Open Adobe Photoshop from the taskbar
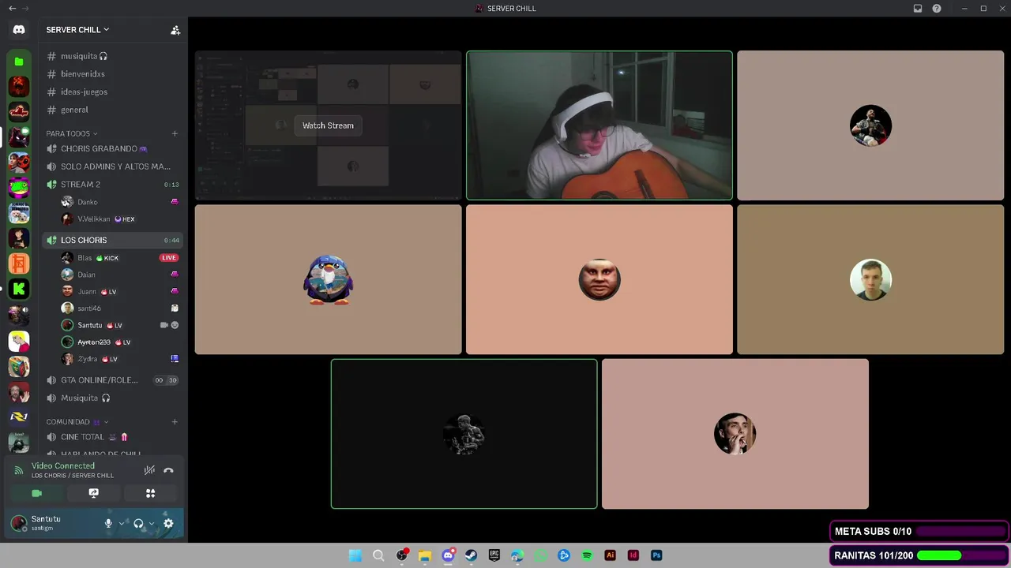Image resolution: width=1011 pixels, height=568 pixels. (x=656, y=555)
